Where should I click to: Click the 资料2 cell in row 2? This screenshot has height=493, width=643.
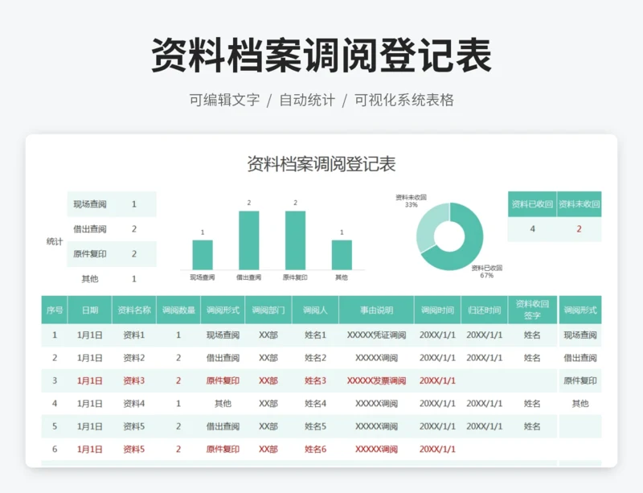(134, 358)
